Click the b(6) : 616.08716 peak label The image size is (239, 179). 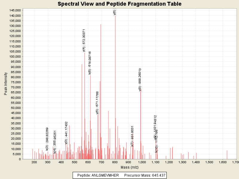pyautogui.click(x=90, y=63)
